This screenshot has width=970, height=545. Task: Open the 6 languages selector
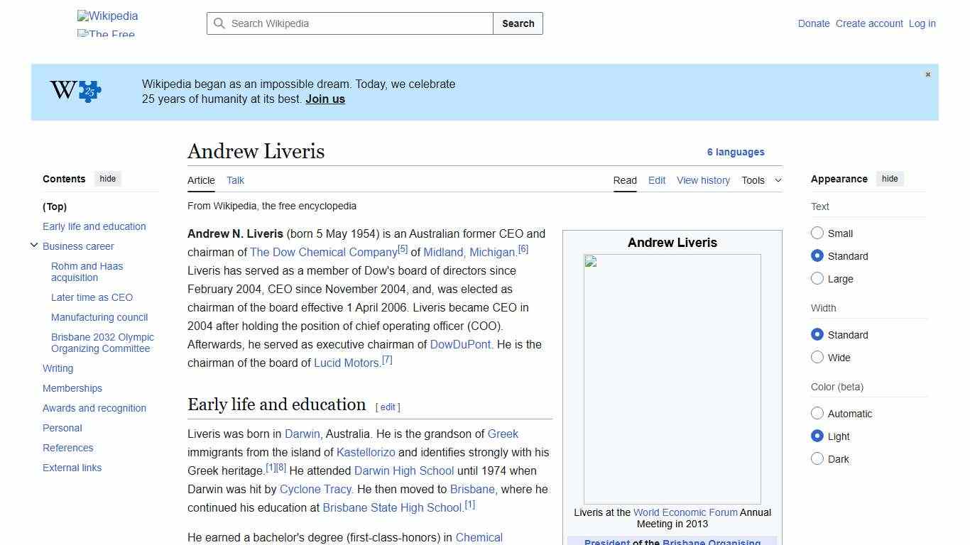tap(736, 152)
